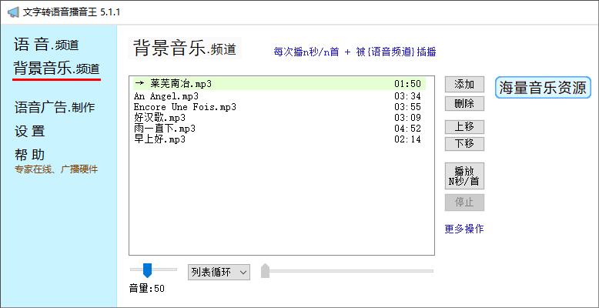Click the 每次播n秒/n首 description link
Viewport: 599px width, 308px height.
pyautogui.click(x=355, y=52)
